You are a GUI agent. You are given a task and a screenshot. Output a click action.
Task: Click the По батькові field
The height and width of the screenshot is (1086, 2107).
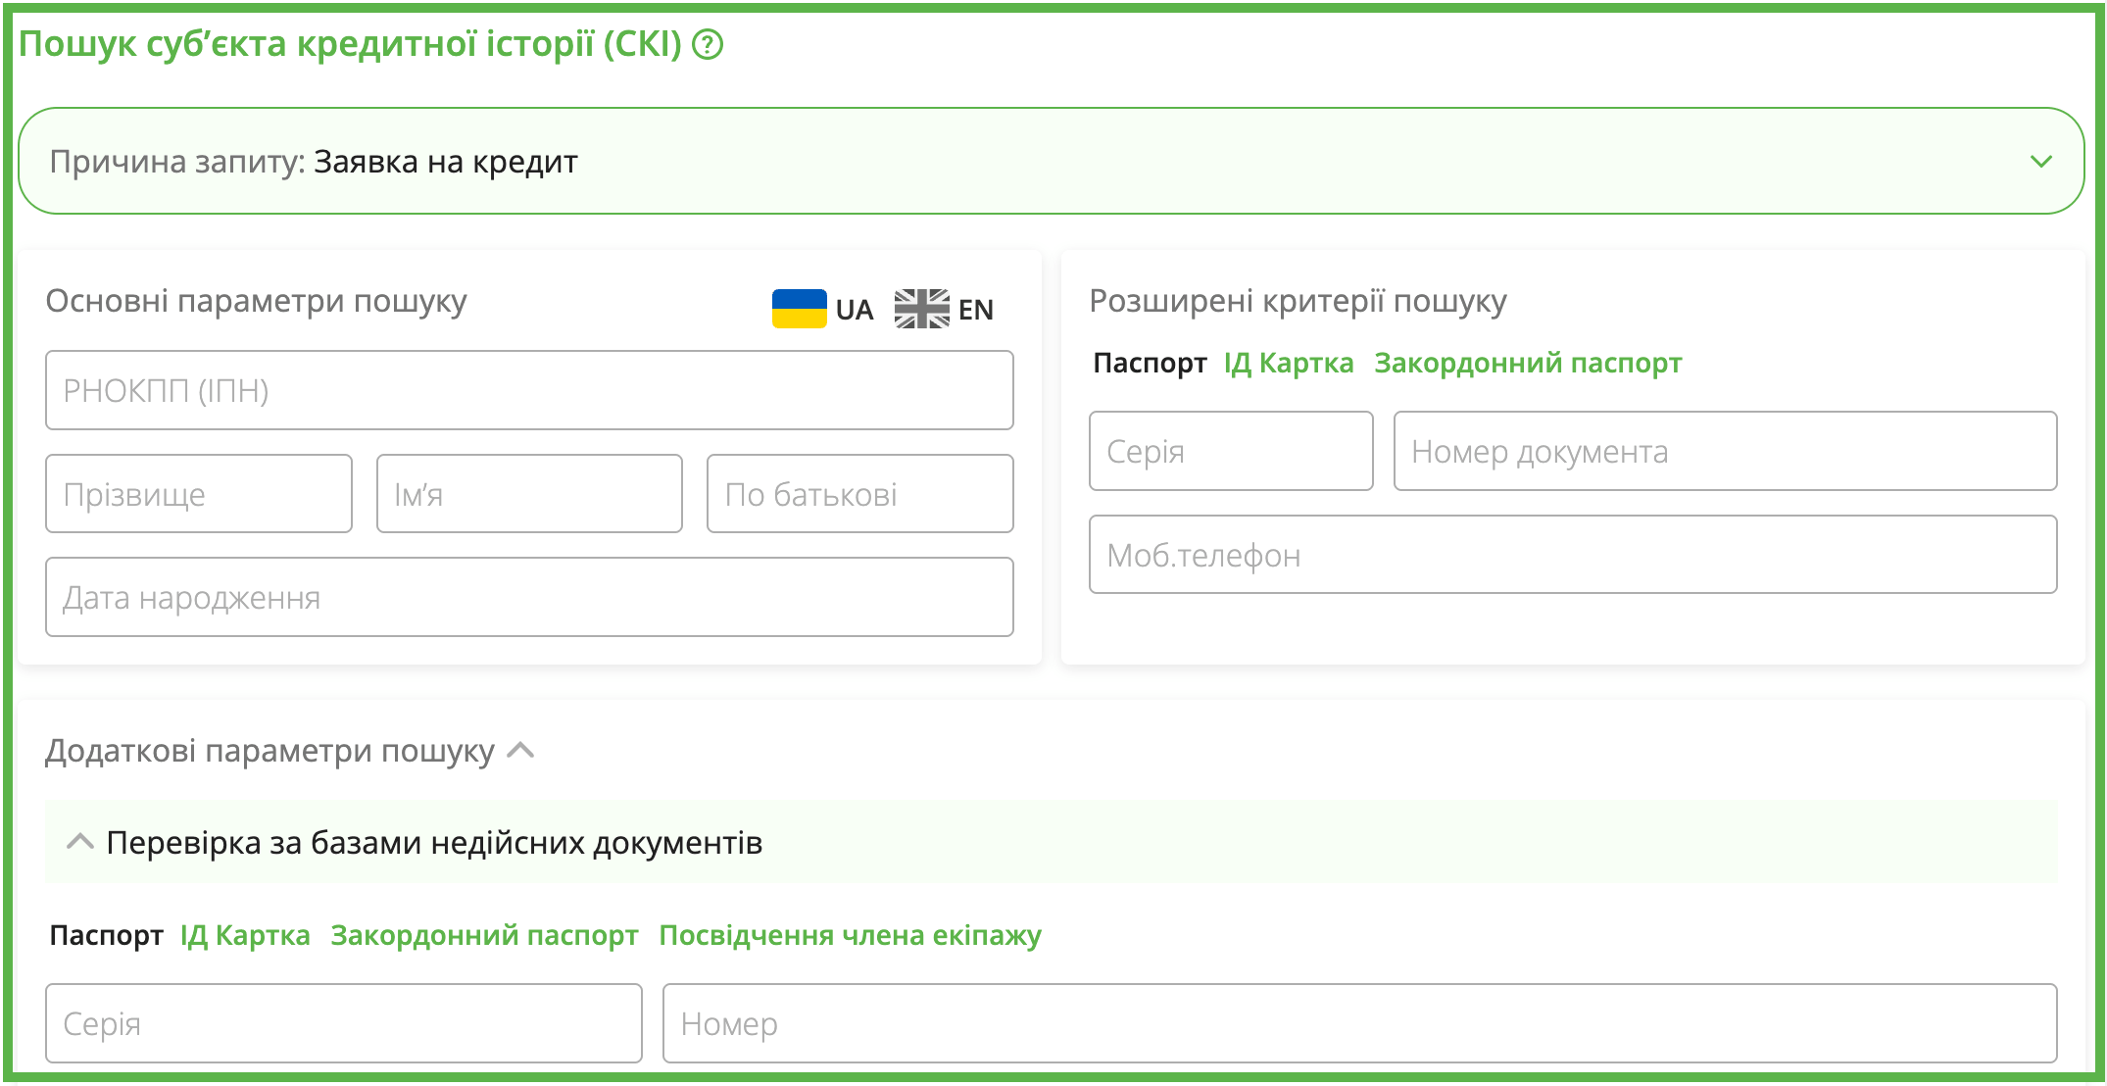click(859, 494)
